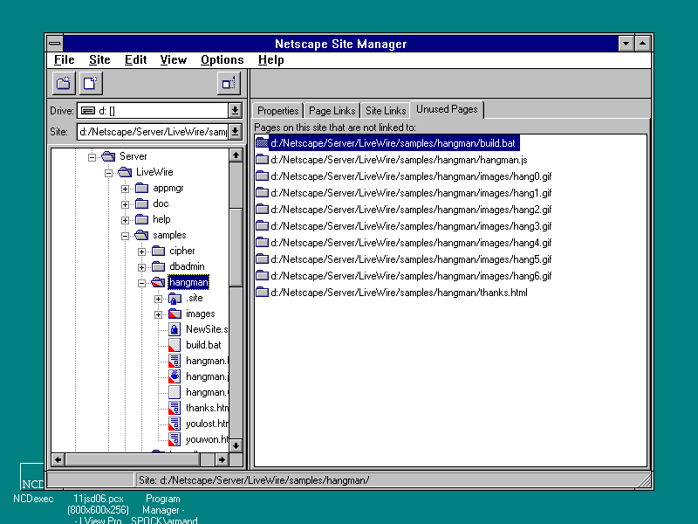Switch to the Page Links tab
Viewport: 698px width, 524px height.
332,111
